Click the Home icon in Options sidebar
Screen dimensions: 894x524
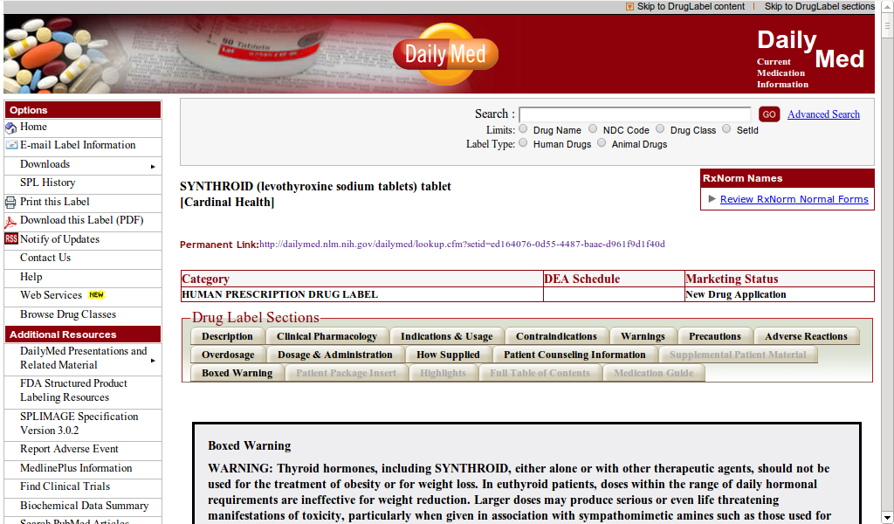pos(10,128)
